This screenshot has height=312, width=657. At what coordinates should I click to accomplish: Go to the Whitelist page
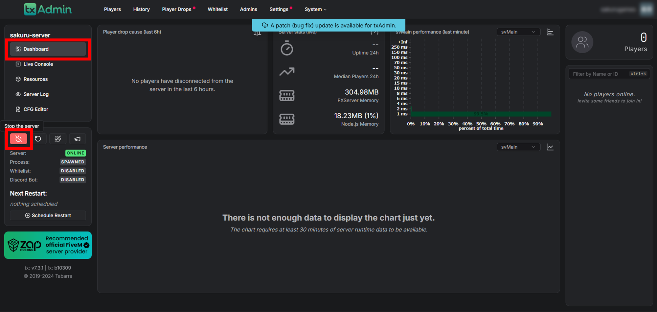[x=217, y=9]
